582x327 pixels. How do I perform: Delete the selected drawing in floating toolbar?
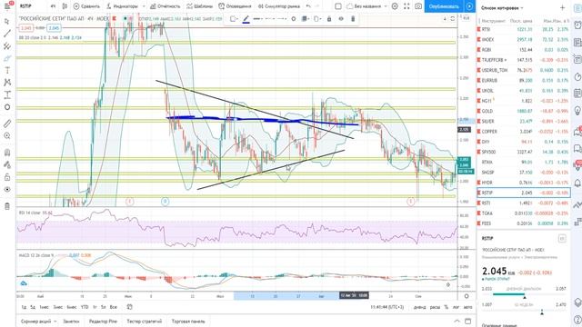[x=353, y=19]
